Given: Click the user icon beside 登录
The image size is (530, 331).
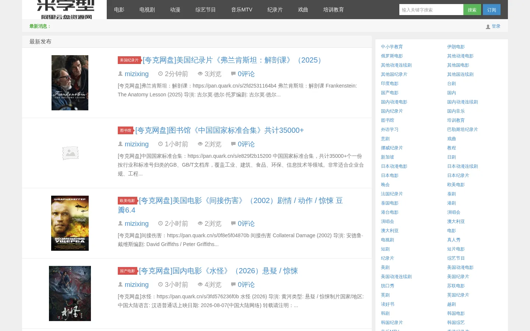Looking at the screenshot, I should point(488,26).
